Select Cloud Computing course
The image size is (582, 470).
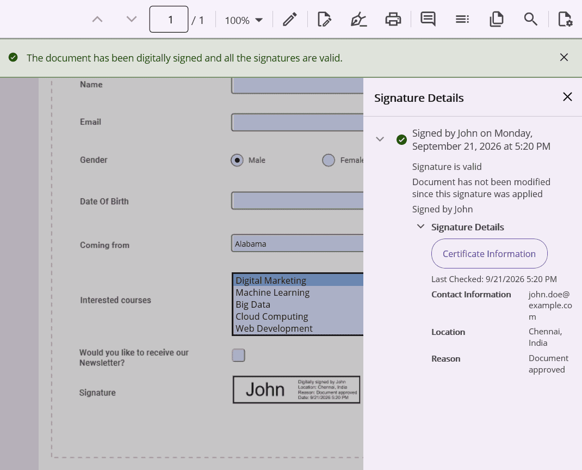(x=298, y=316)
